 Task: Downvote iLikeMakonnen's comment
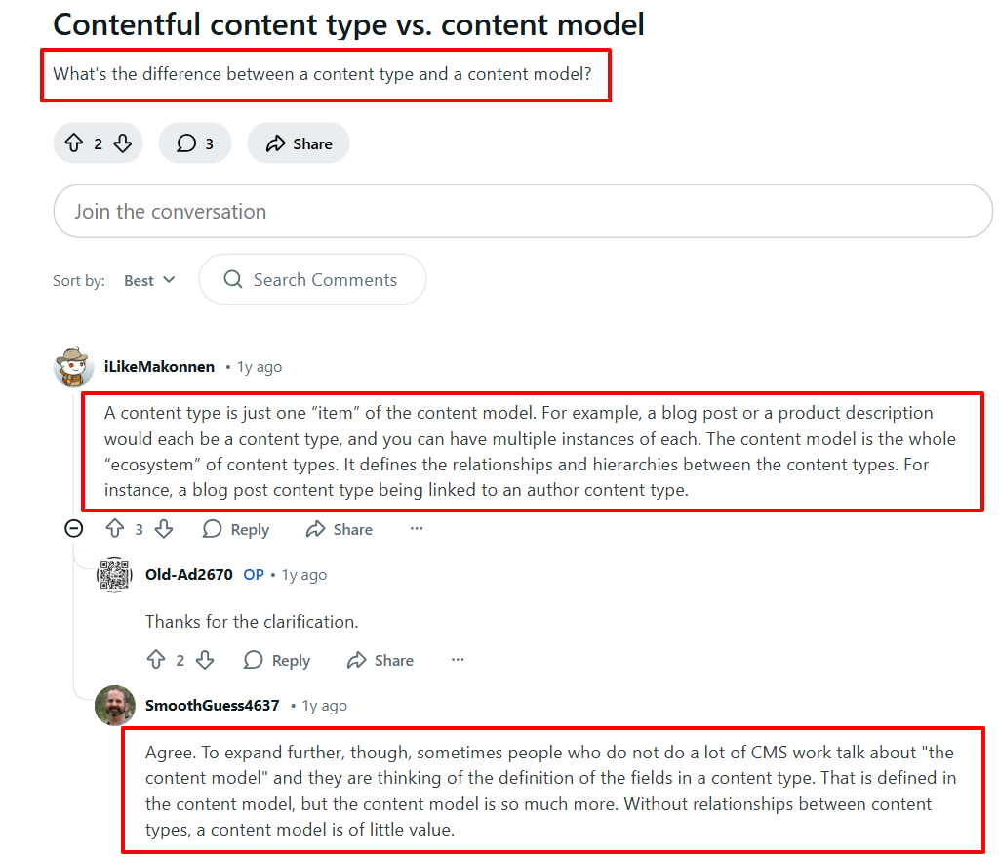(x=164, y=528)
